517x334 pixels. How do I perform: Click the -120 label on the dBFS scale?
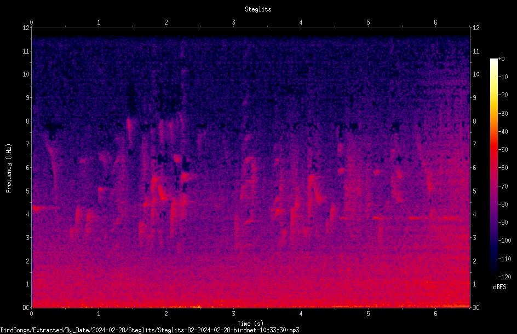coord(505,277)
